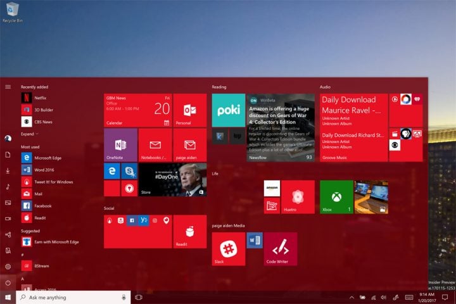Viewport: 456px width, 304px height.
Task: Open the small Word tile
Action: pos(255,240)
